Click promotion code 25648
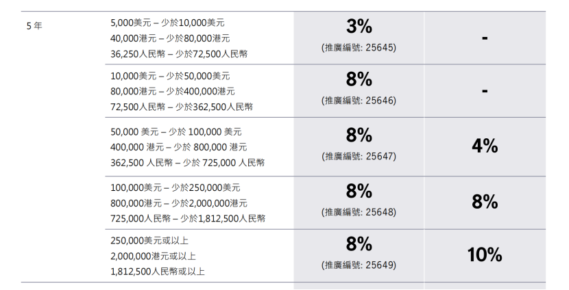 [359, 211]
